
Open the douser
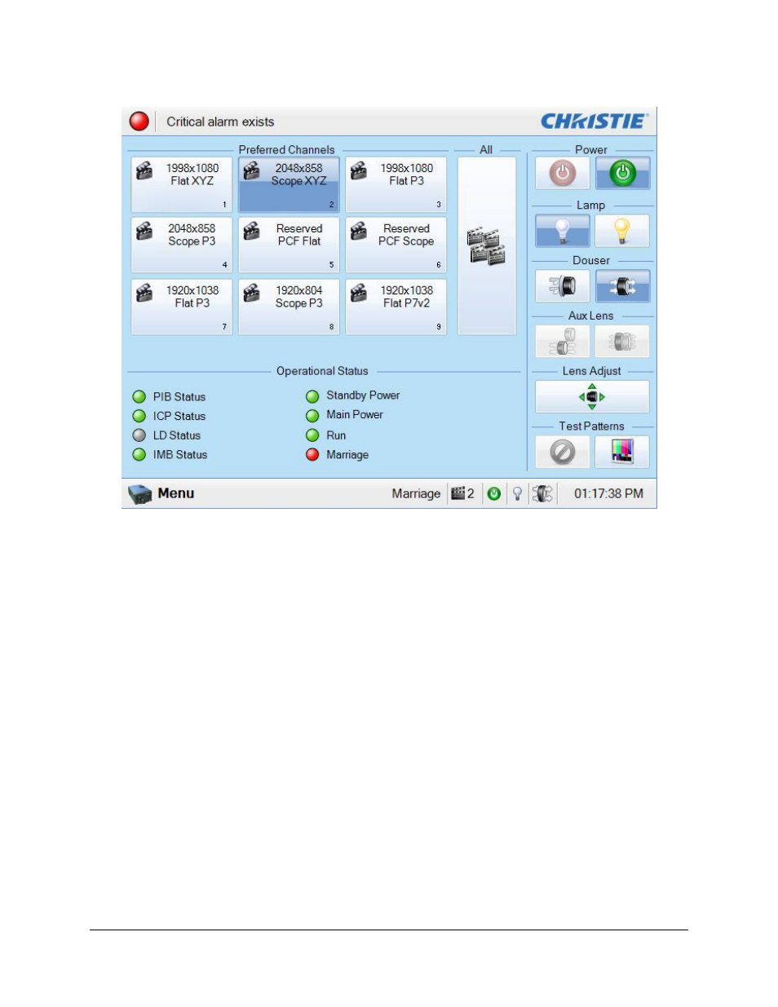(x=623, y=286)
